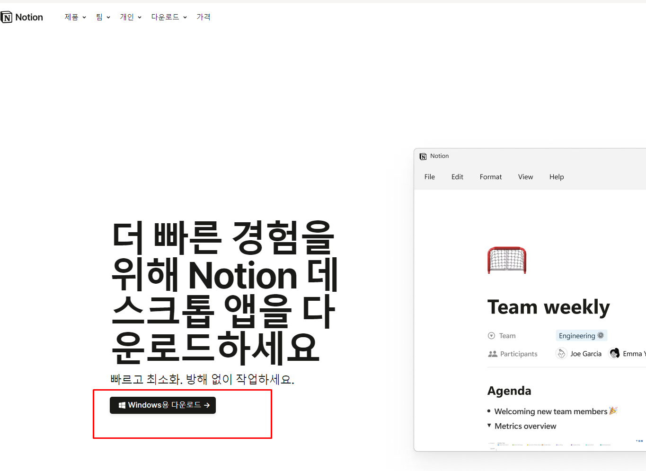646x471 pixels.
Task: Click the Agenda heading
Action: pyautogui.click(x=509, y=391)
